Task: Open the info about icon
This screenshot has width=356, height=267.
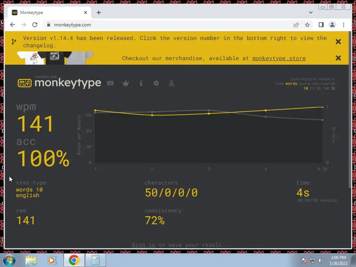Action: tap(141, 83)
